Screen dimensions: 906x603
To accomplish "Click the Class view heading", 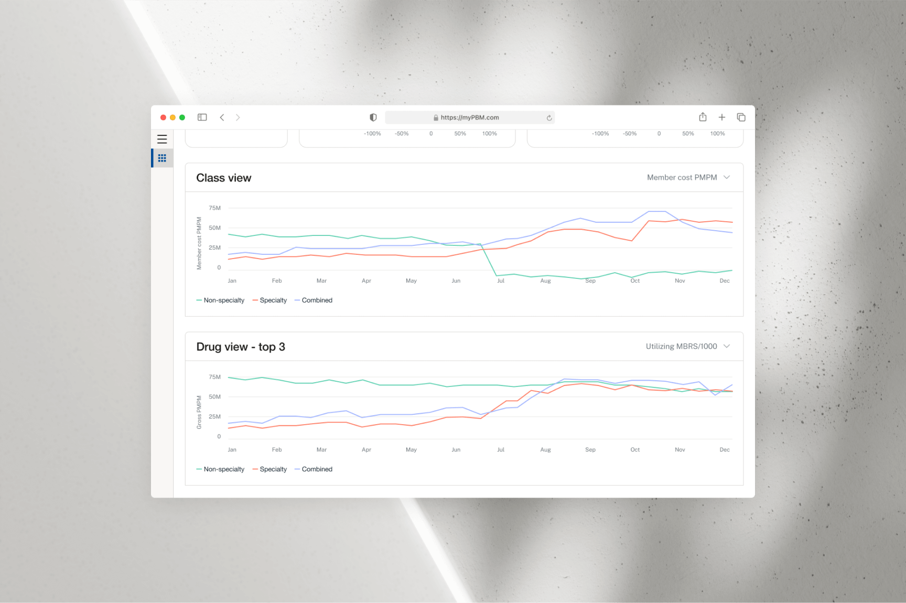I will click(224, 178).
